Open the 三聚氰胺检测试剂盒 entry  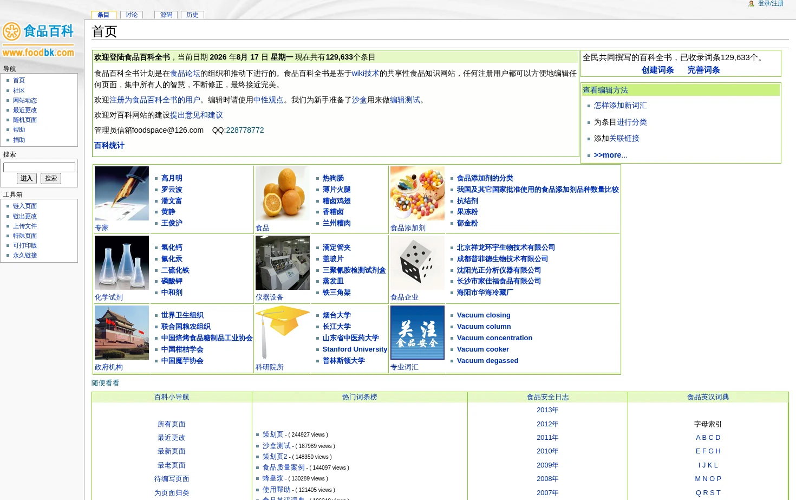tap(354, 270)
